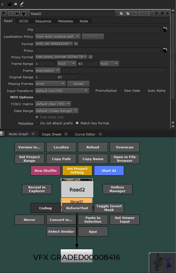Viewport: 176px width, 273px height.
Task: Click the float panel icon in Read2 header
Action: click(x=162, y=13)
